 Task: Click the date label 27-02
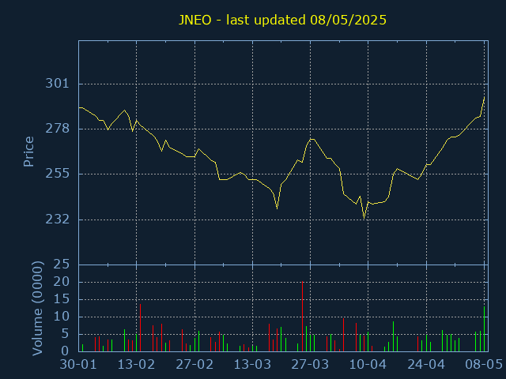(x=194, y=365)
